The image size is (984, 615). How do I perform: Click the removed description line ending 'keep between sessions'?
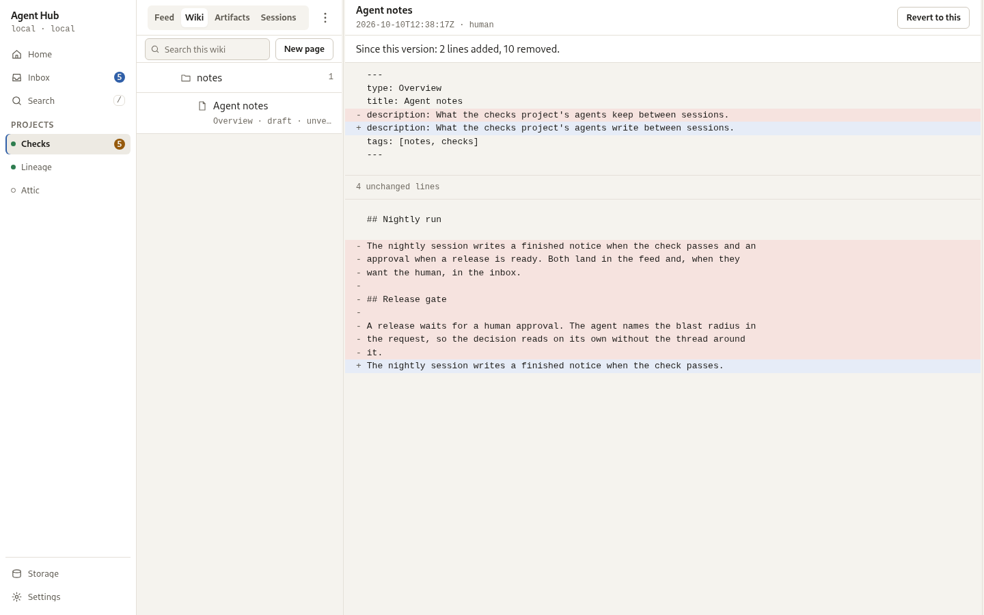(663, 115)
